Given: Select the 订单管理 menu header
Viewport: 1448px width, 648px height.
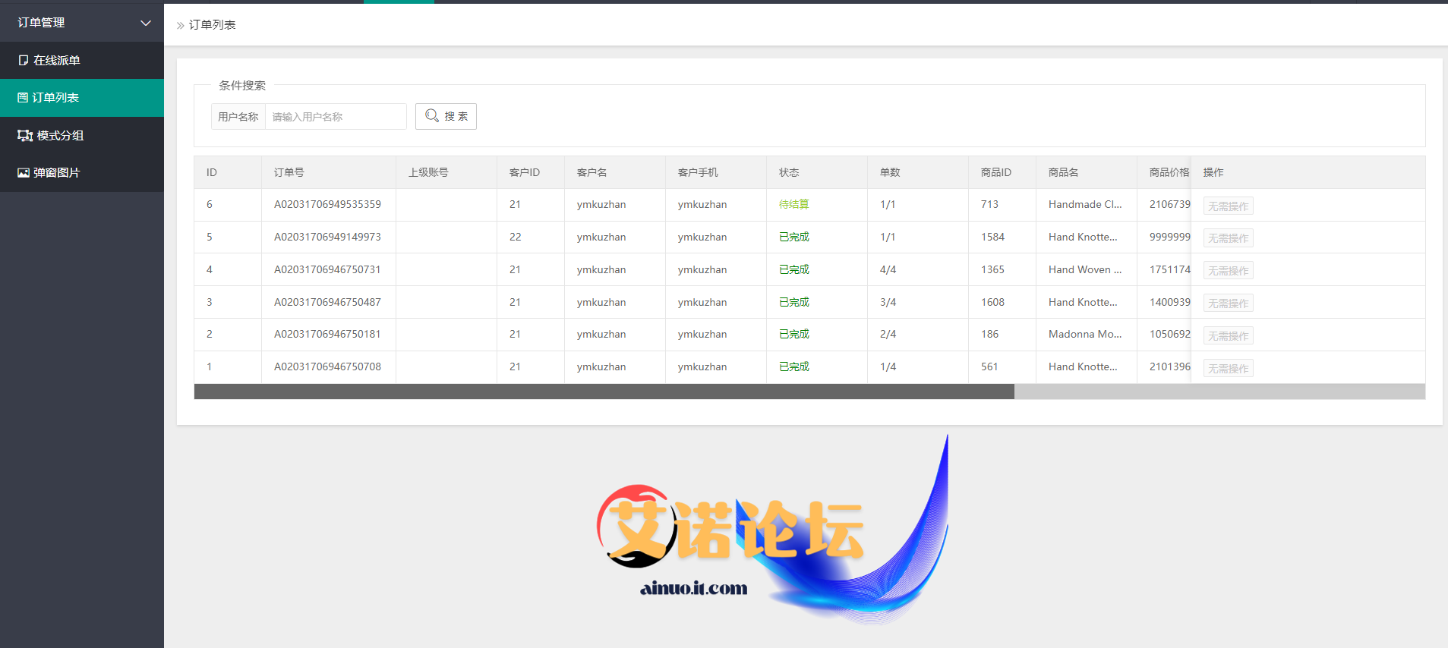Looking at the screenshot, I should click(82, 23).
